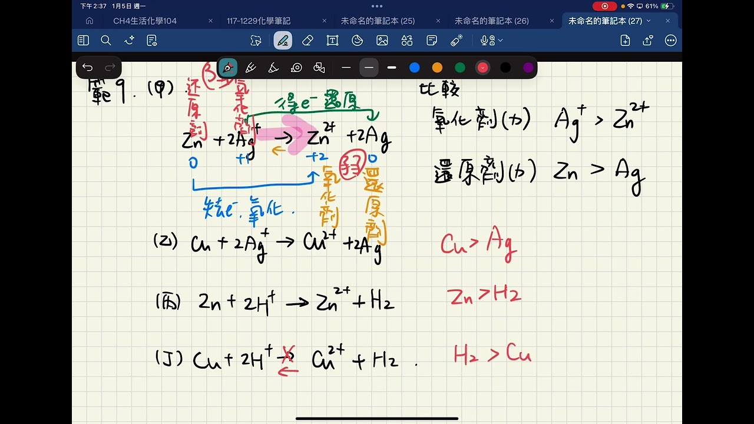This screenshot has height=424, width=754.
Task: Pick the purple color swatch
Action: click(528, 68)
